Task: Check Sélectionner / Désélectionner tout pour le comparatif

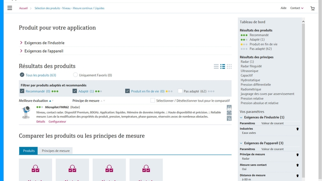Action: pos(152,101)
